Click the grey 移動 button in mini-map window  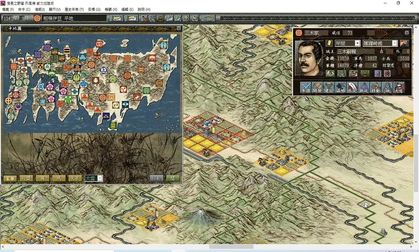[x=157, y=179]
